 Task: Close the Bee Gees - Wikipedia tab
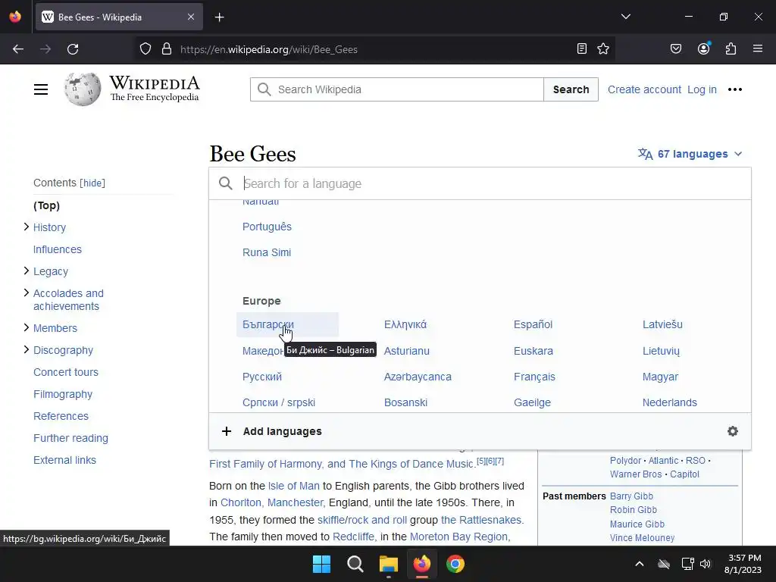point(191,17)
